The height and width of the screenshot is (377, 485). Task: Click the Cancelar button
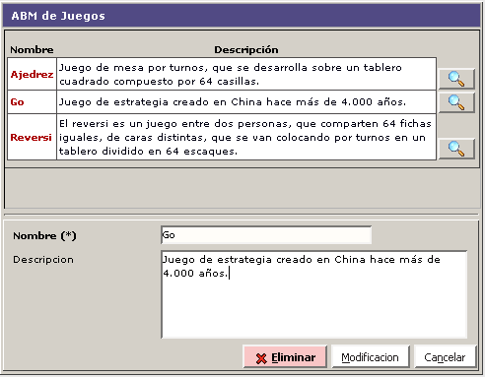click(445, 357)
